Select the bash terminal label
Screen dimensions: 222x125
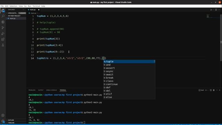201,90
